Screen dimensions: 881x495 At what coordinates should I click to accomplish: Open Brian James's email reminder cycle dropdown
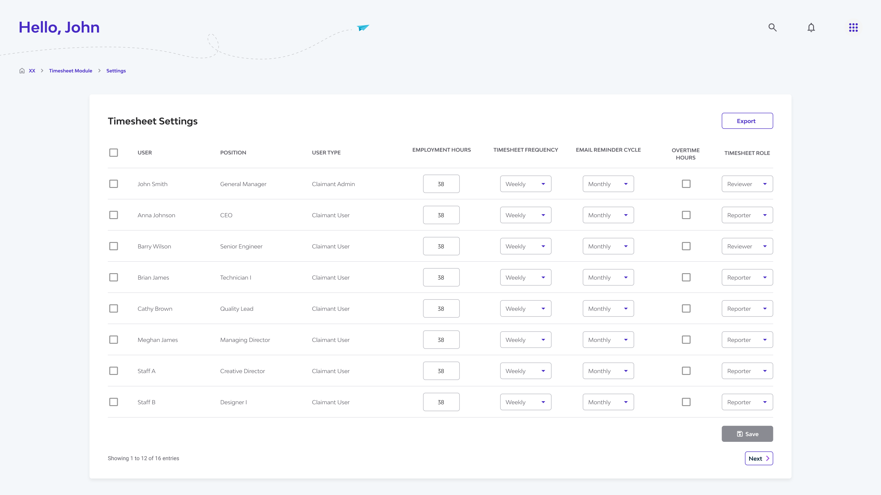point(608,277)
